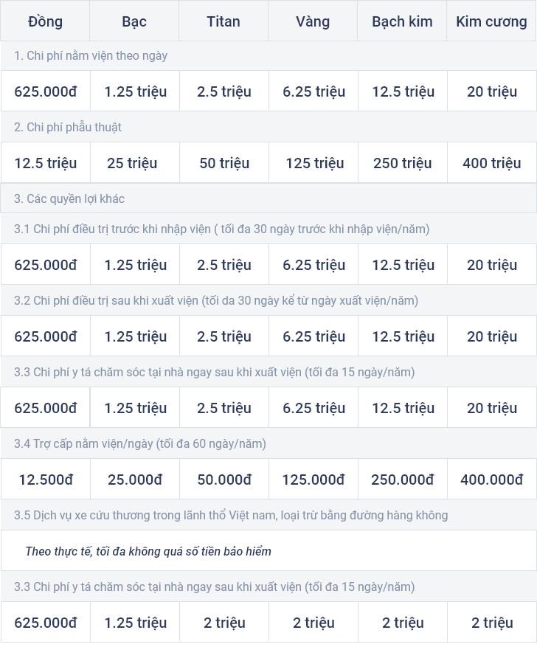Select the Bạc plan column header
Screen dimensions: 537x647
coord(134,21)
